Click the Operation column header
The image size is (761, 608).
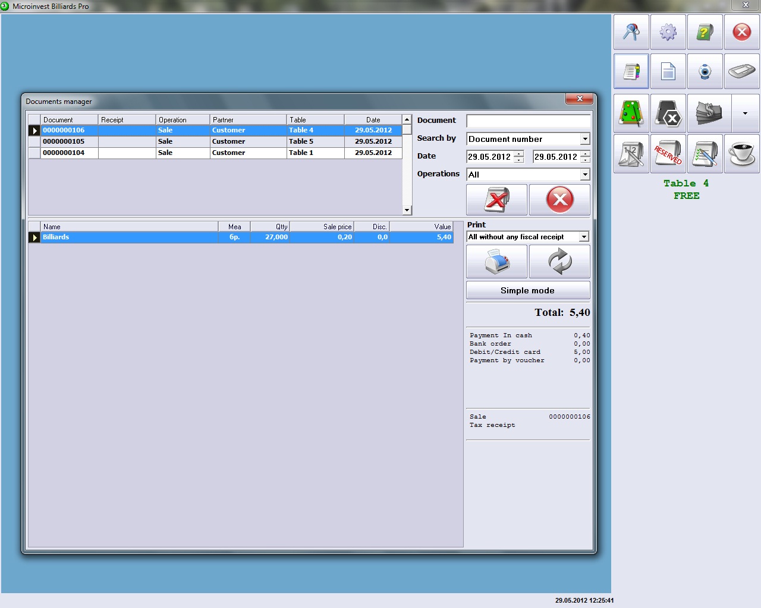point(183,120)
